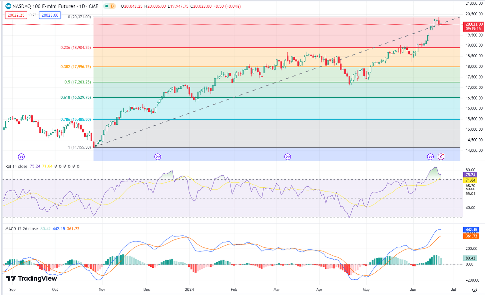Screen dimensions: 485x295
Task: Click the RSI 14 close indicator label
Action: click(16, 166)
